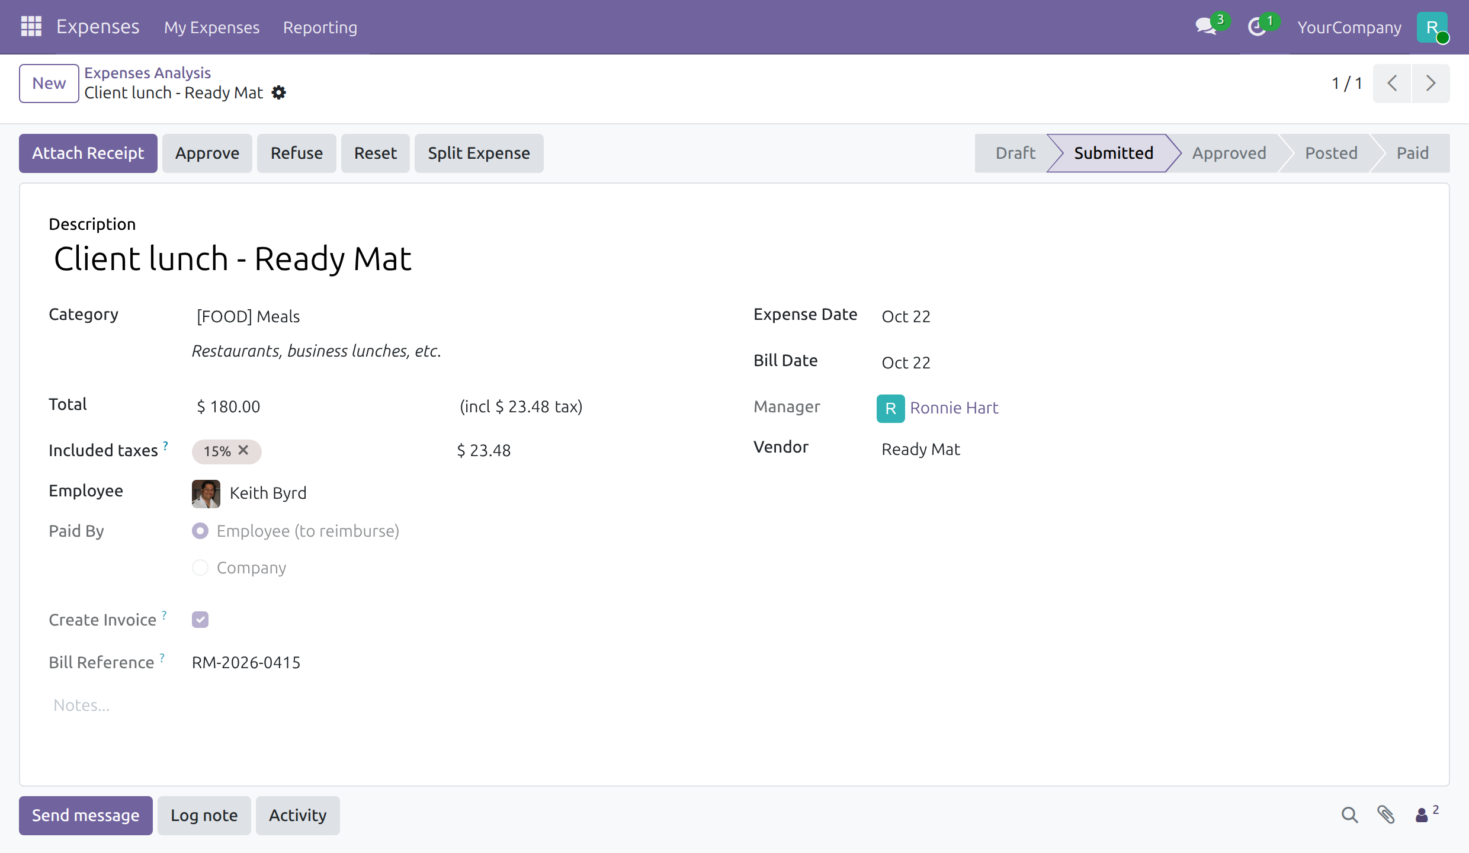Image resolution: width=1469 pixels, height=853 pixels.
Task: Open the Employee field Keith Byrd
Action: point(268,493)
